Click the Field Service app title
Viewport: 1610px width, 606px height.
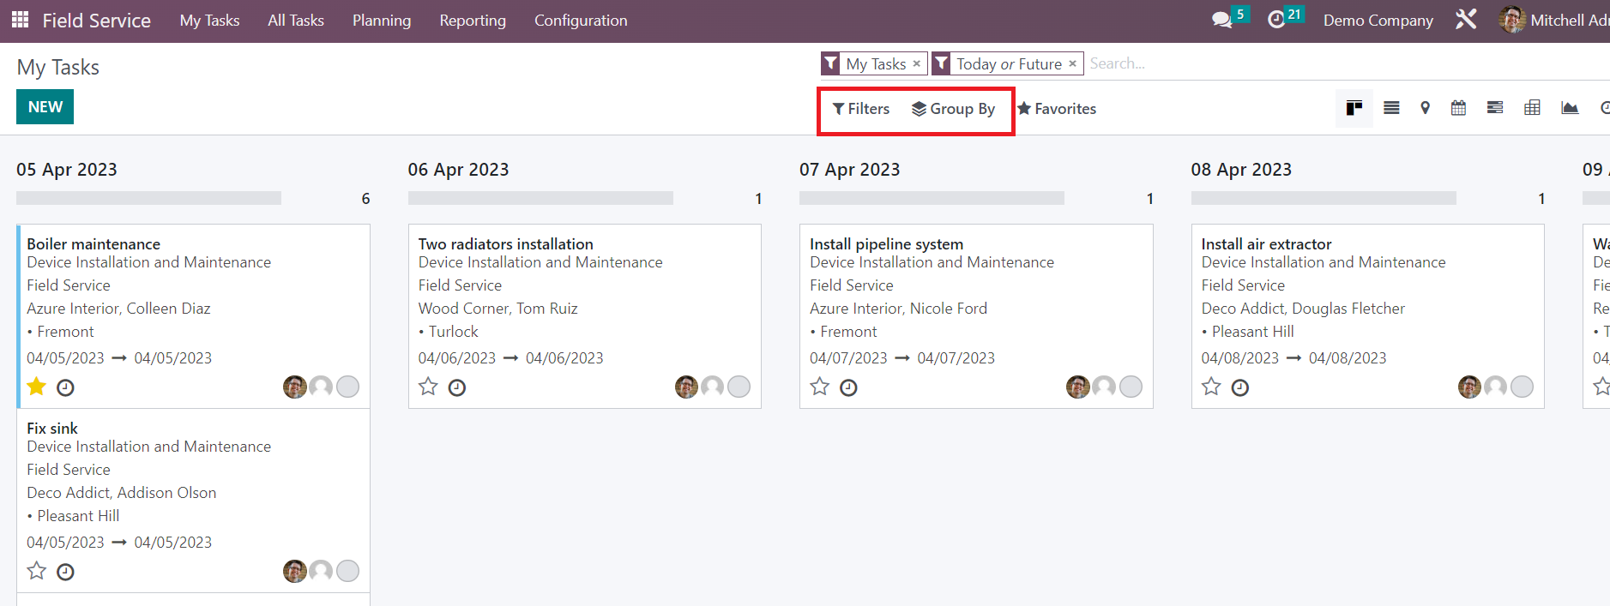[x=96, y=20]
